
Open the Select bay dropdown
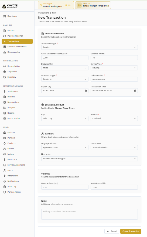coord(65,119)
